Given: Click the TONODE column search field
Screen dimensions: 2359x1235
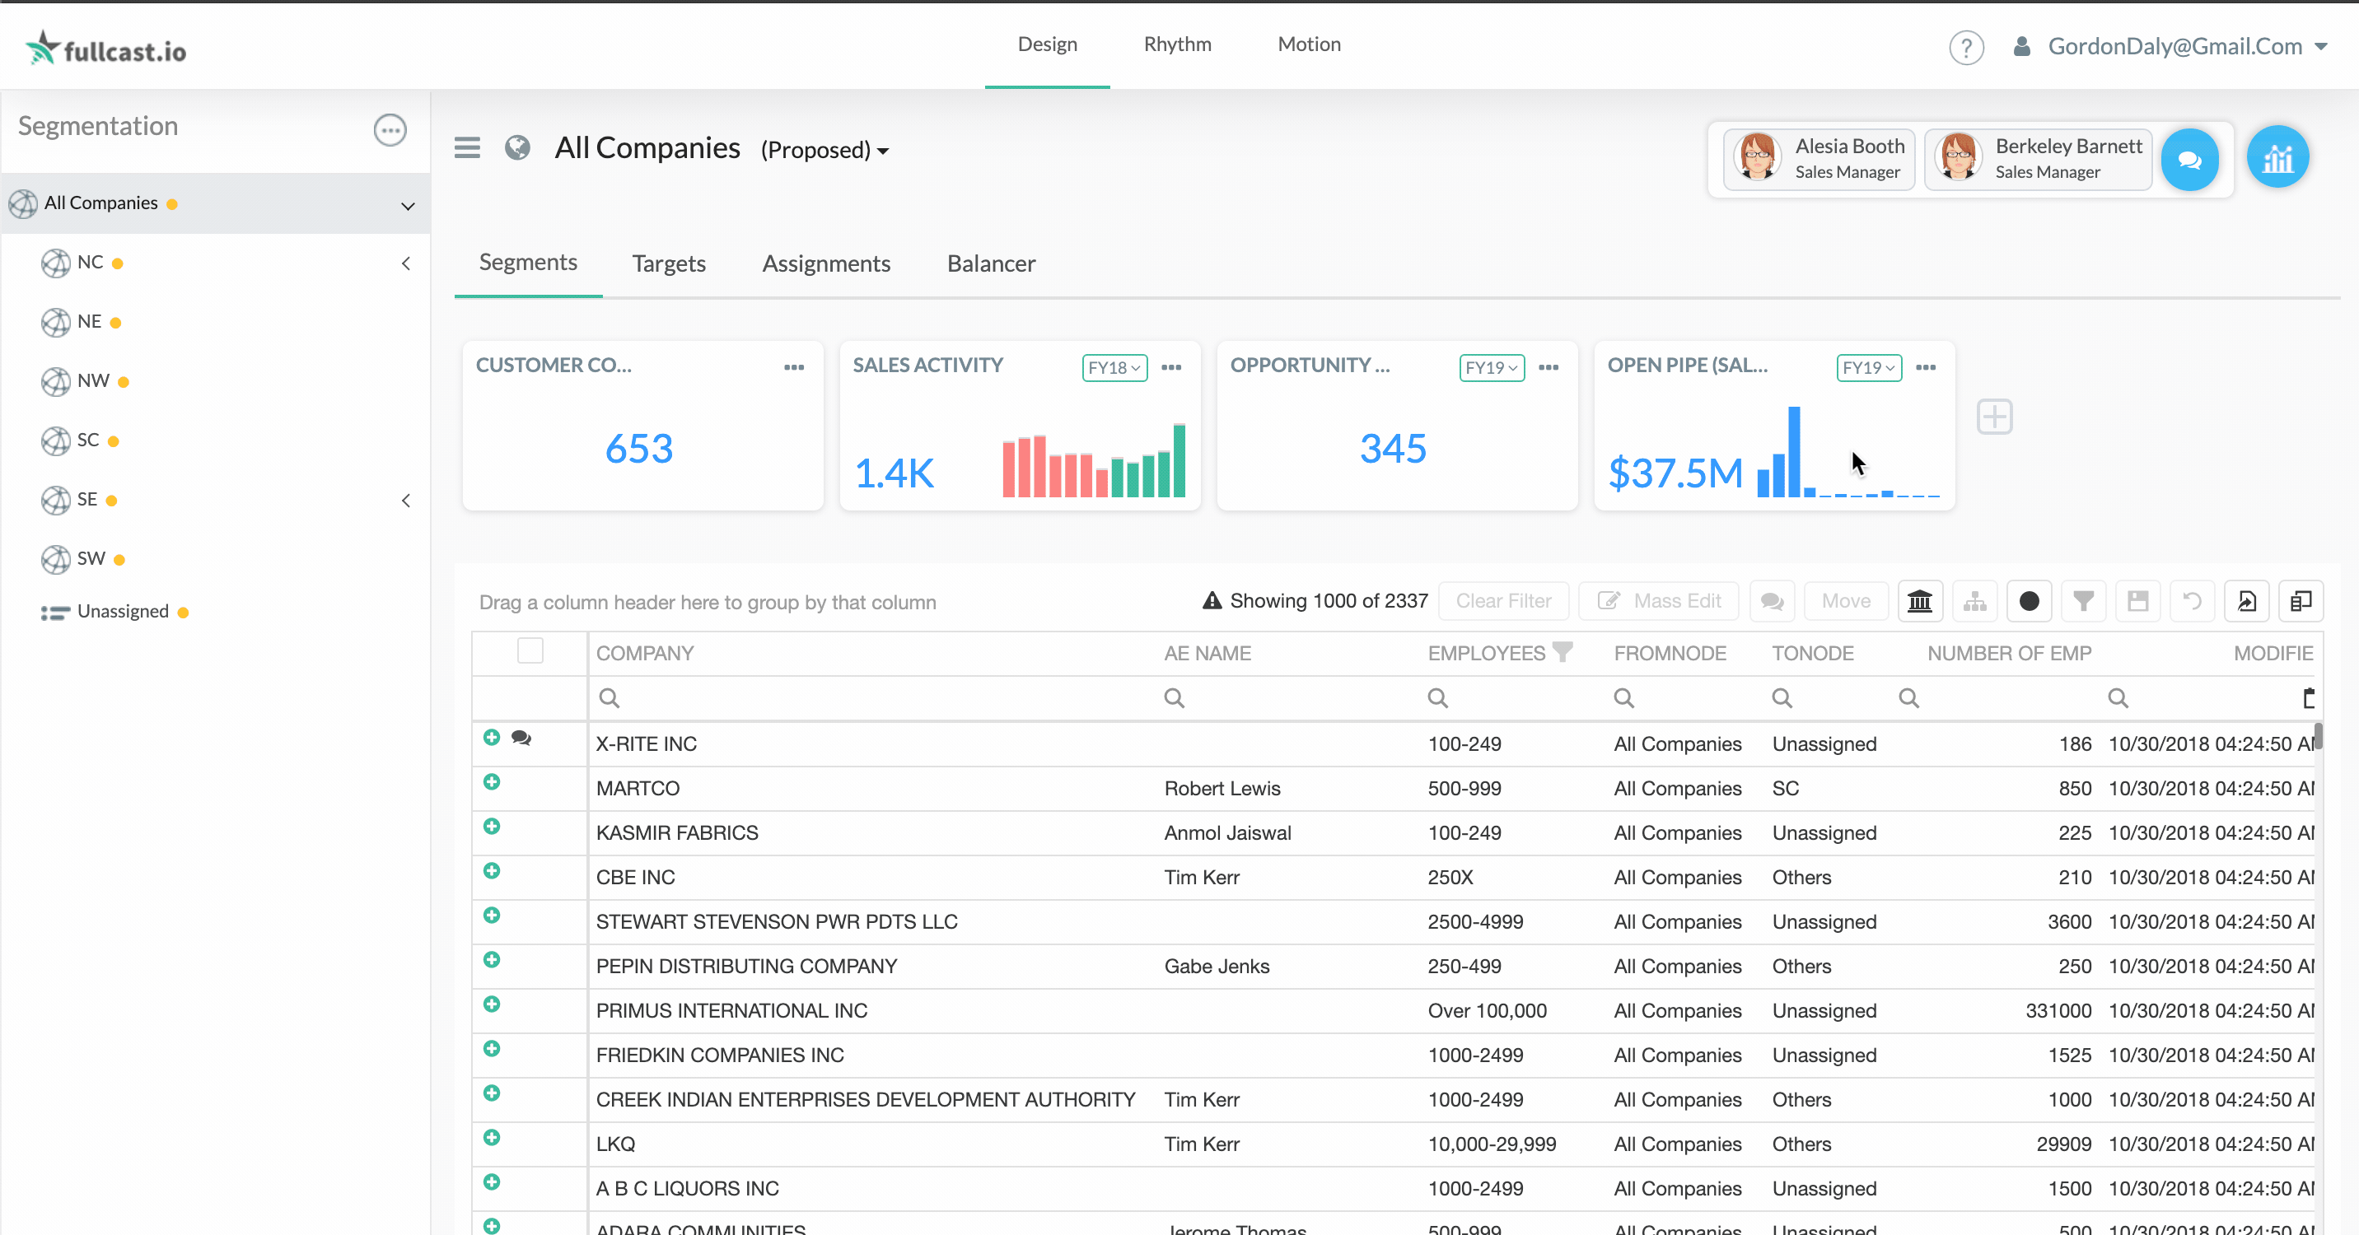Looking at the screenshot, I should pyautogui.click(x=1828, y=698).
